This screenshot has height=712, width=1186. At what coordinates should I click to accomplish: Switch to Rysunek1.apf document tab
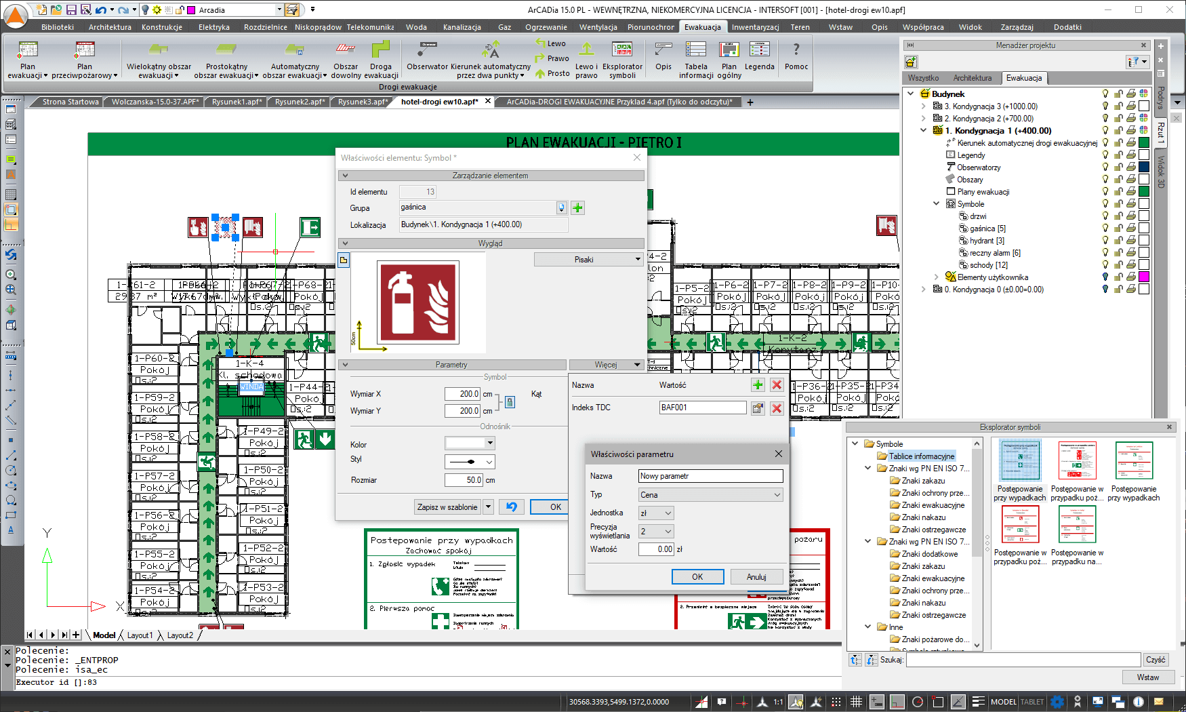click(x=236, y=102)
